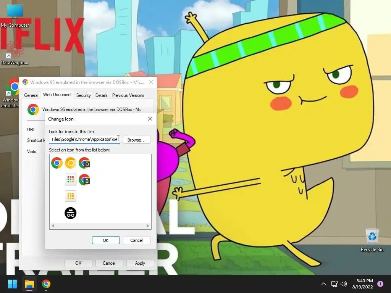Open Chrome from the taskbar
Viewport: 391px width, 293px height.
[46, 284]
